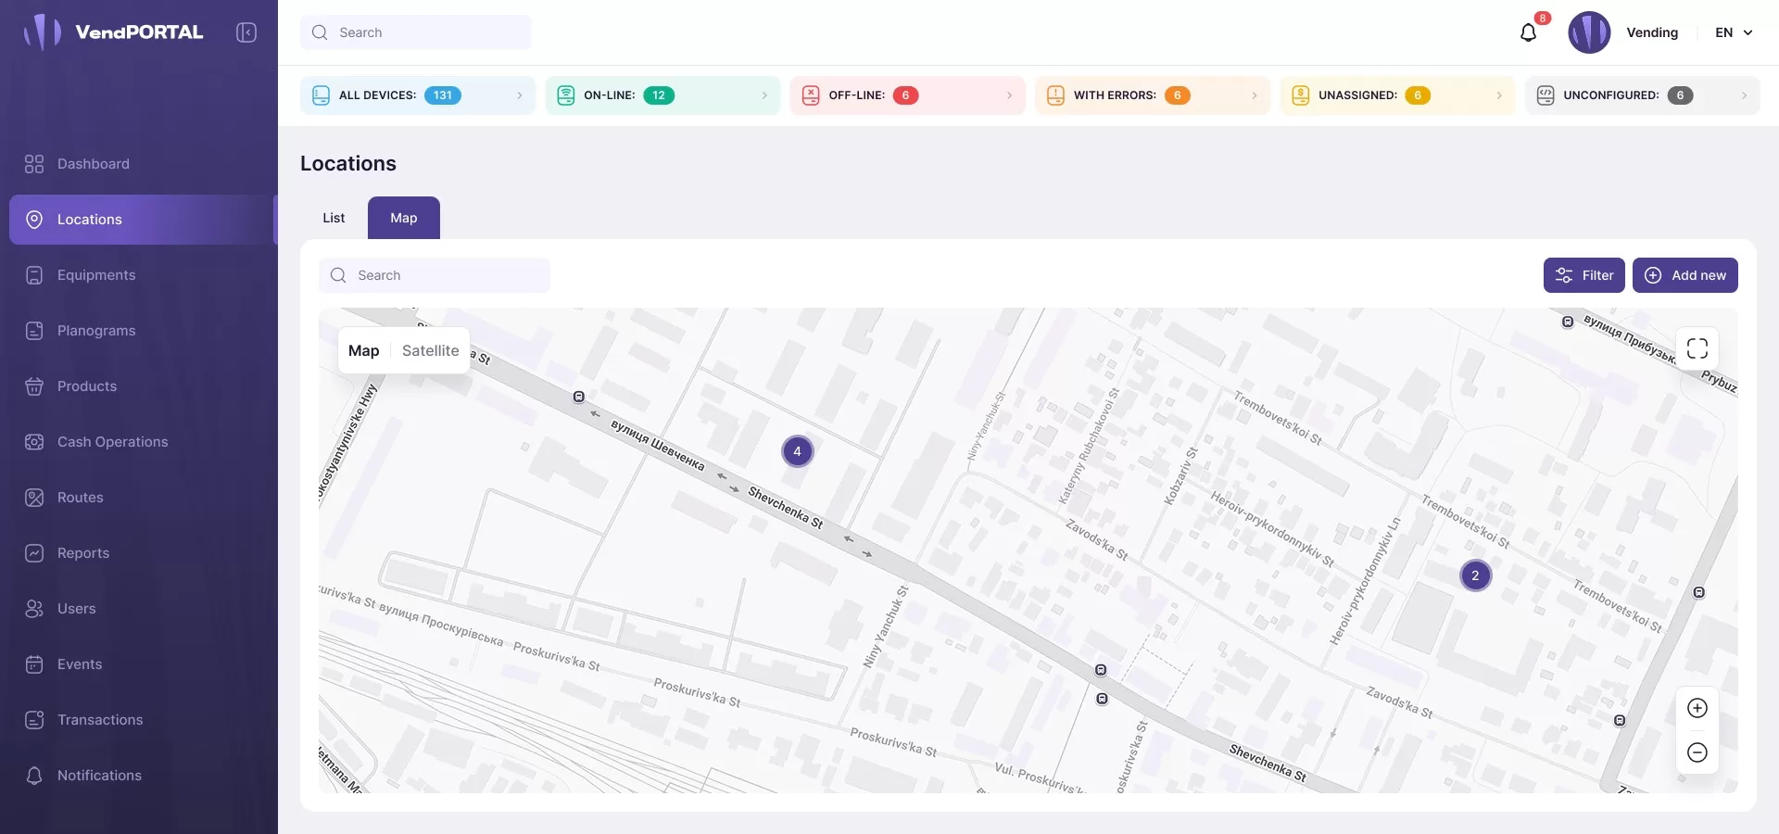Expand the With Errors devices card

point(1151,95)
